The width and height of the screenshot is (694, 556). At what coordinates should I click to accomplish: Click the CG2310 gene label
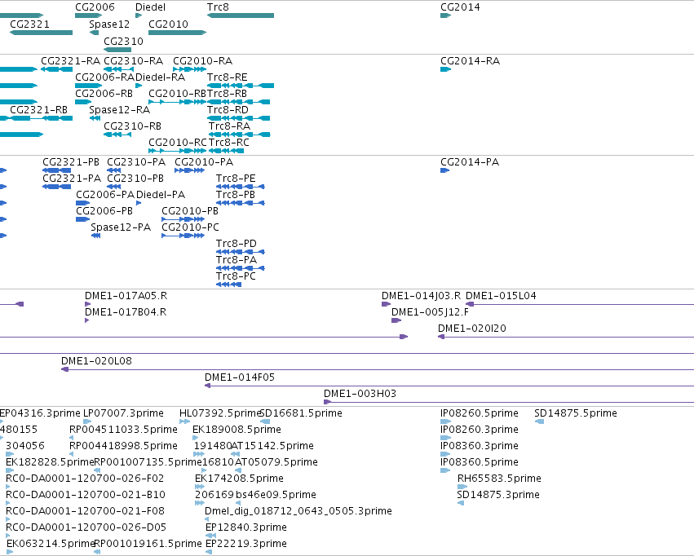pos(123,41)
